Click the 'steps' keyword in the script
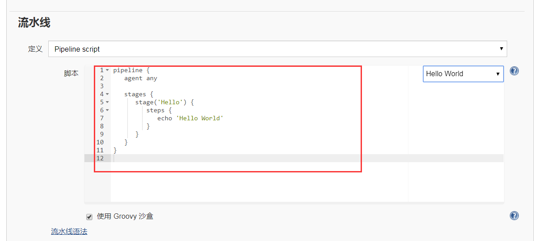534x241 pixels. (156, 110)
